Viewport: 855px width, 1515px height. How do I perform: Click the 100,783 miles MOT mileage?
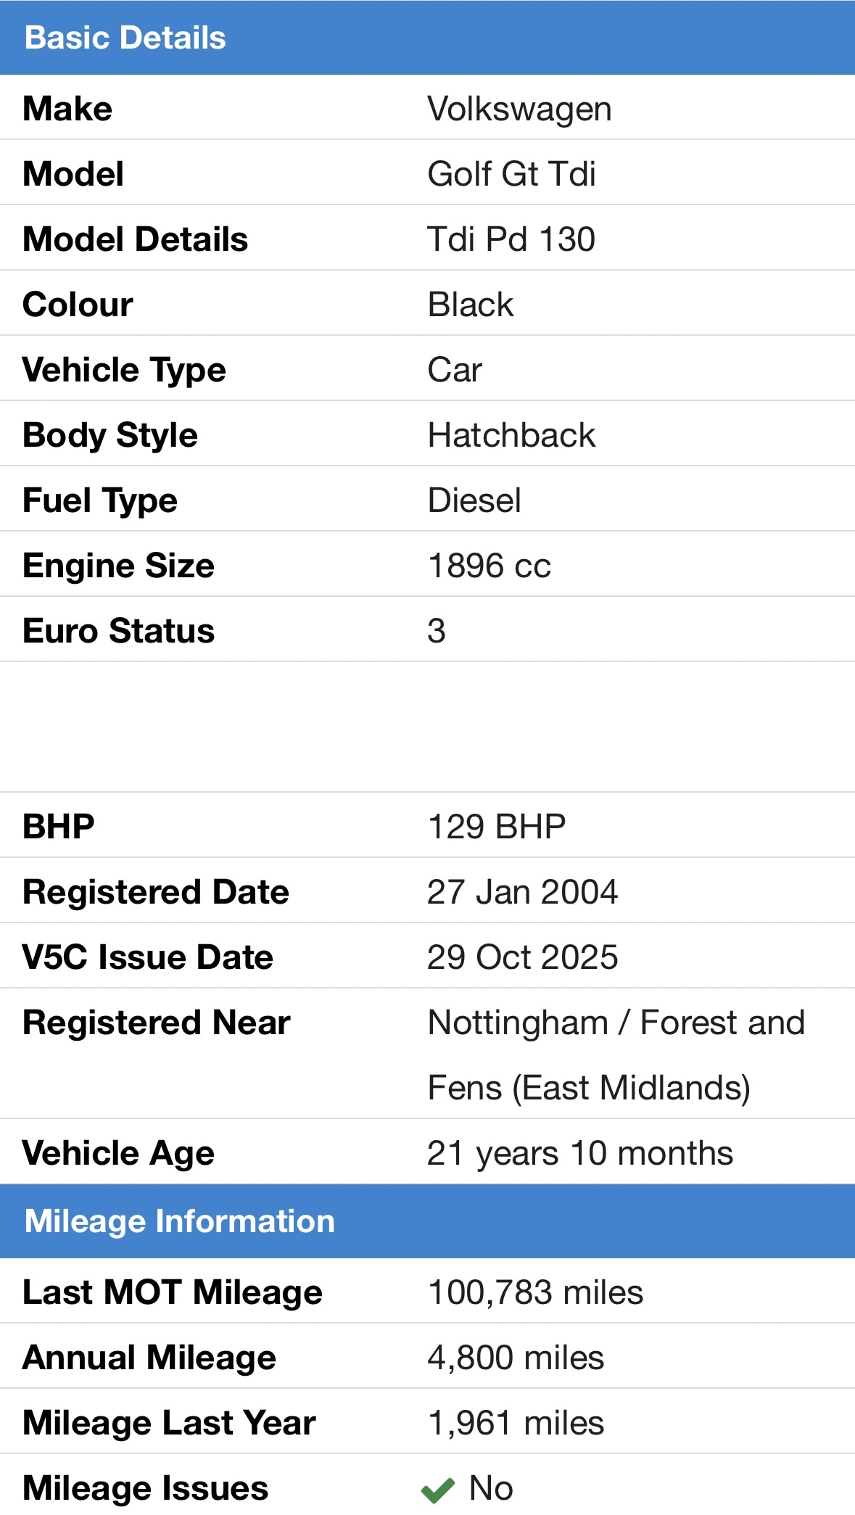click(x=535, y=1292)
